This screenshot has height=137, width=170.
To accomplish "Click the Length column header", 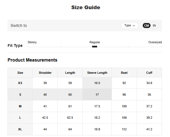I will pos(70,73).
